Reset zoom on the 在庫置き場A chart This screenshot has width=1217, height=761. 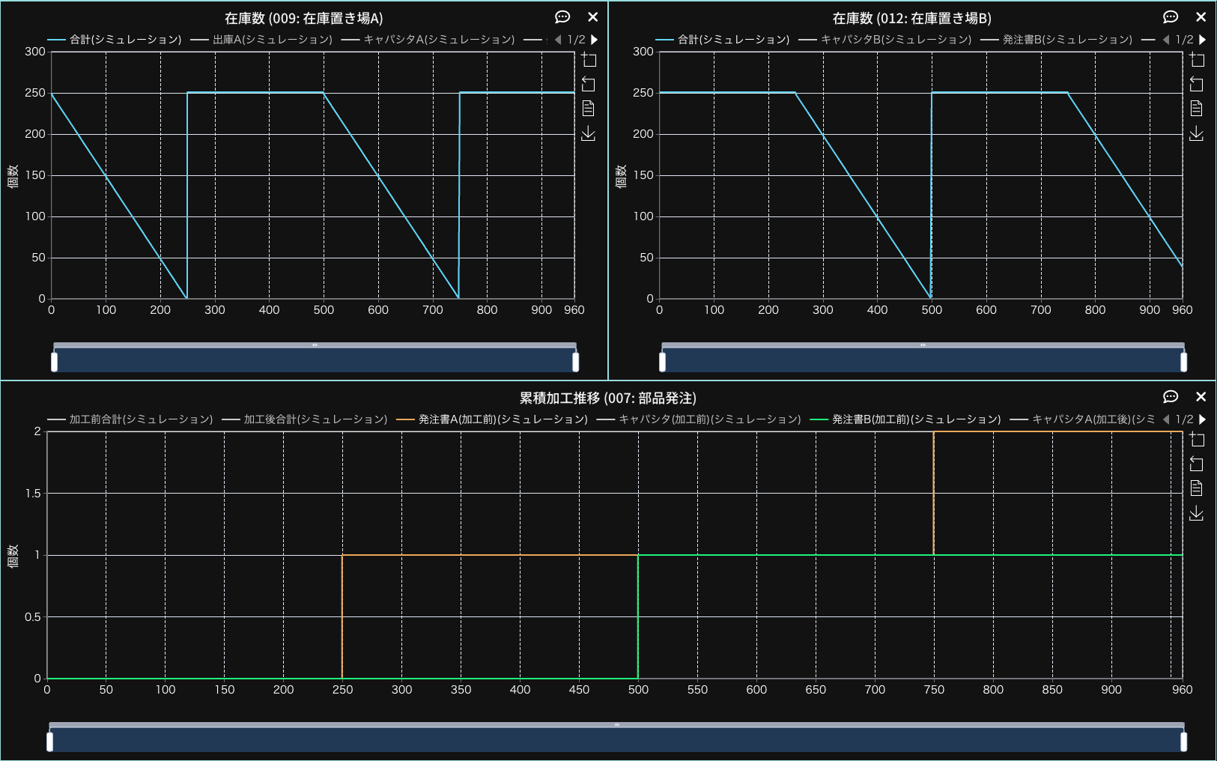589,84
